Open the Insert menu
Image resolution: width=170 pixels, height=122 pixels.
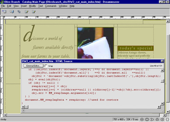tap(24, 6)
